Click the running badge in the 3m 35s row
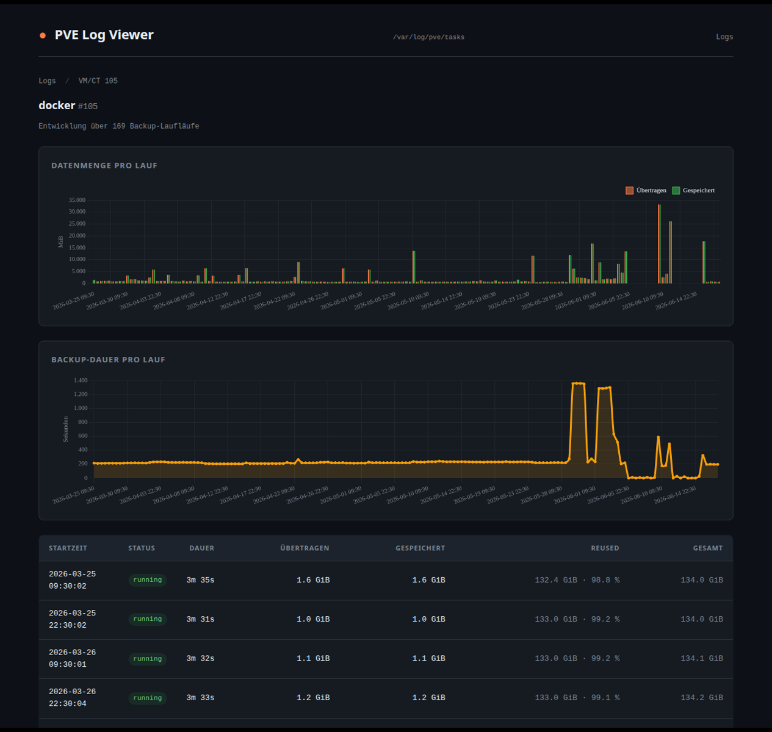The image size is (772, 732). pyautogui.click(x=148, y=580)
